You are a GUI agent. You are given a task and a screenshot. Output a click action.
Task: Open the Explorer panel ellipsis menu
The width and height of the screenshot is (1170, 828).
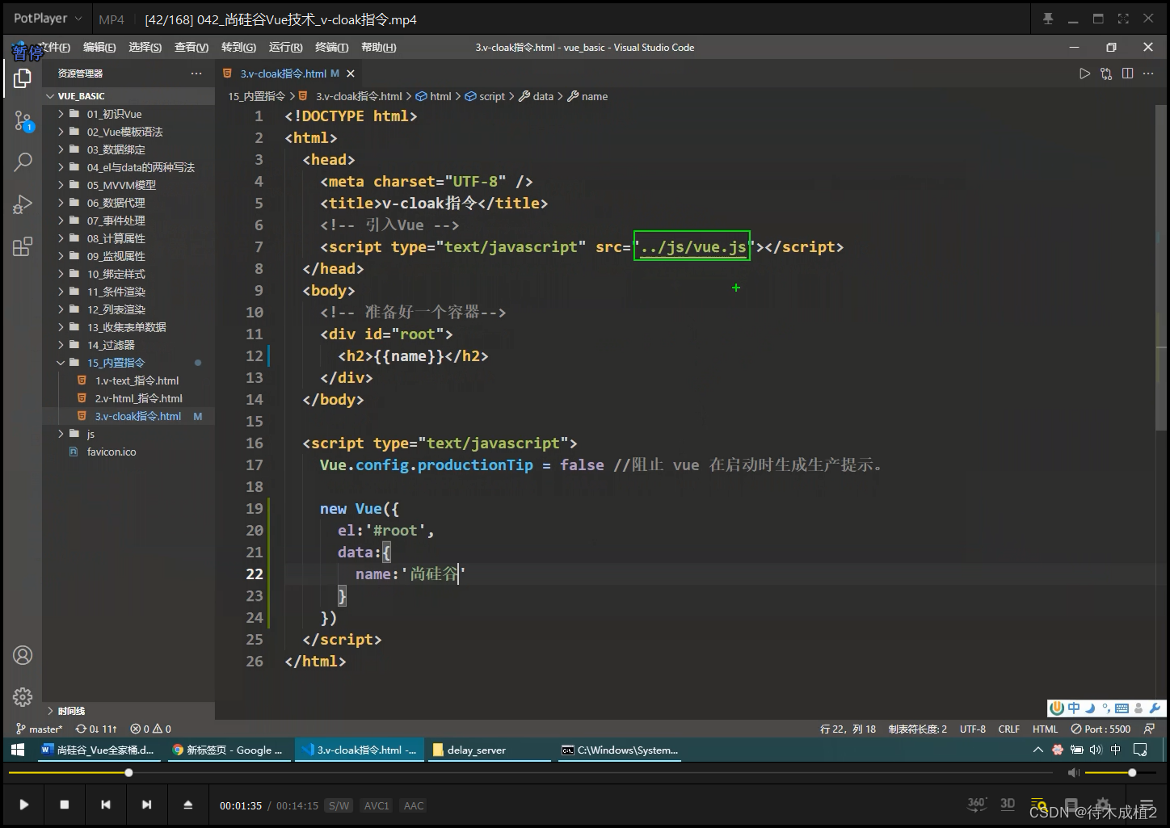[196, 74]
